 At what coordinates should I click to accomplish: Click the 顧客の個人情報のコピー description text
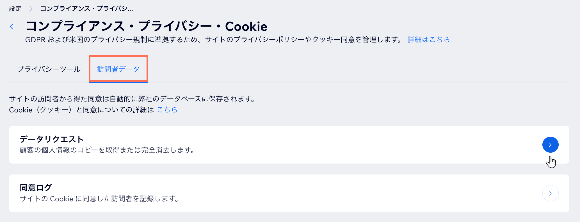[107, 150]
